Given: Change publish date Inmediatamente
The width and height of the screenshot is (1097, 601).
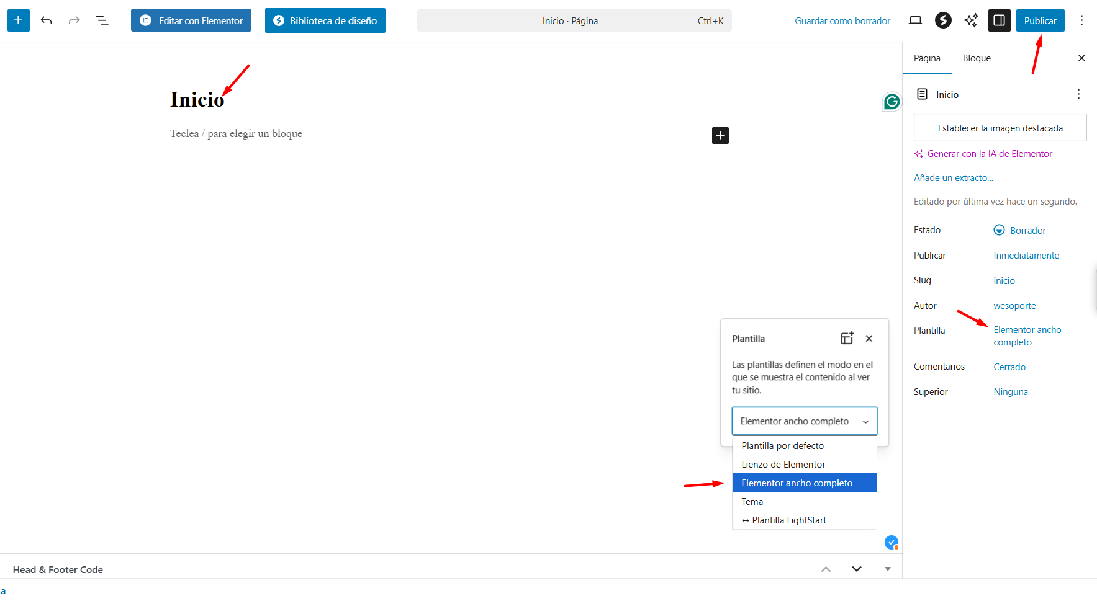Looking at the screenshot, I should 1026,256.
